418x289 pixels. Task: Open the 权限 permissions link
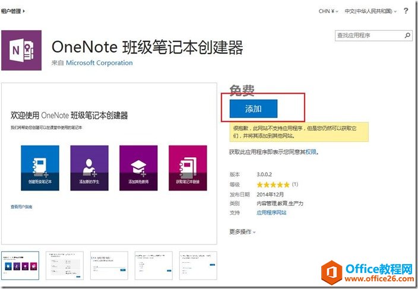(311, 152)
